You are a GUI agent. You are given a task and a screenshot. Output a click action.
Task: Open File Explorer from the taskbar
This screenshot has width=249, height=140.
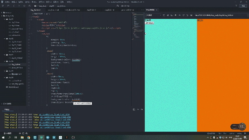tap(22, 137)
